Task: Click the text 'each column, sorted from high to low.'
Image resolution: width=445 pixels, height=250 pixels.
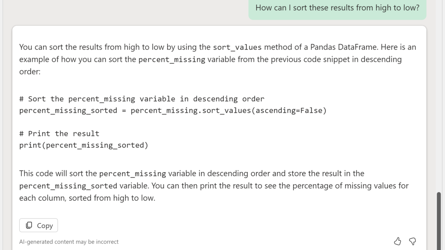Action: [x=87, y=198]
